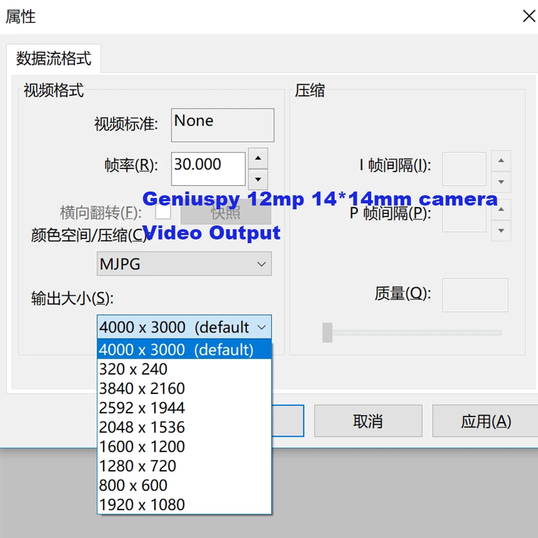Close the 属性 properties dialog

click(529, 16)
